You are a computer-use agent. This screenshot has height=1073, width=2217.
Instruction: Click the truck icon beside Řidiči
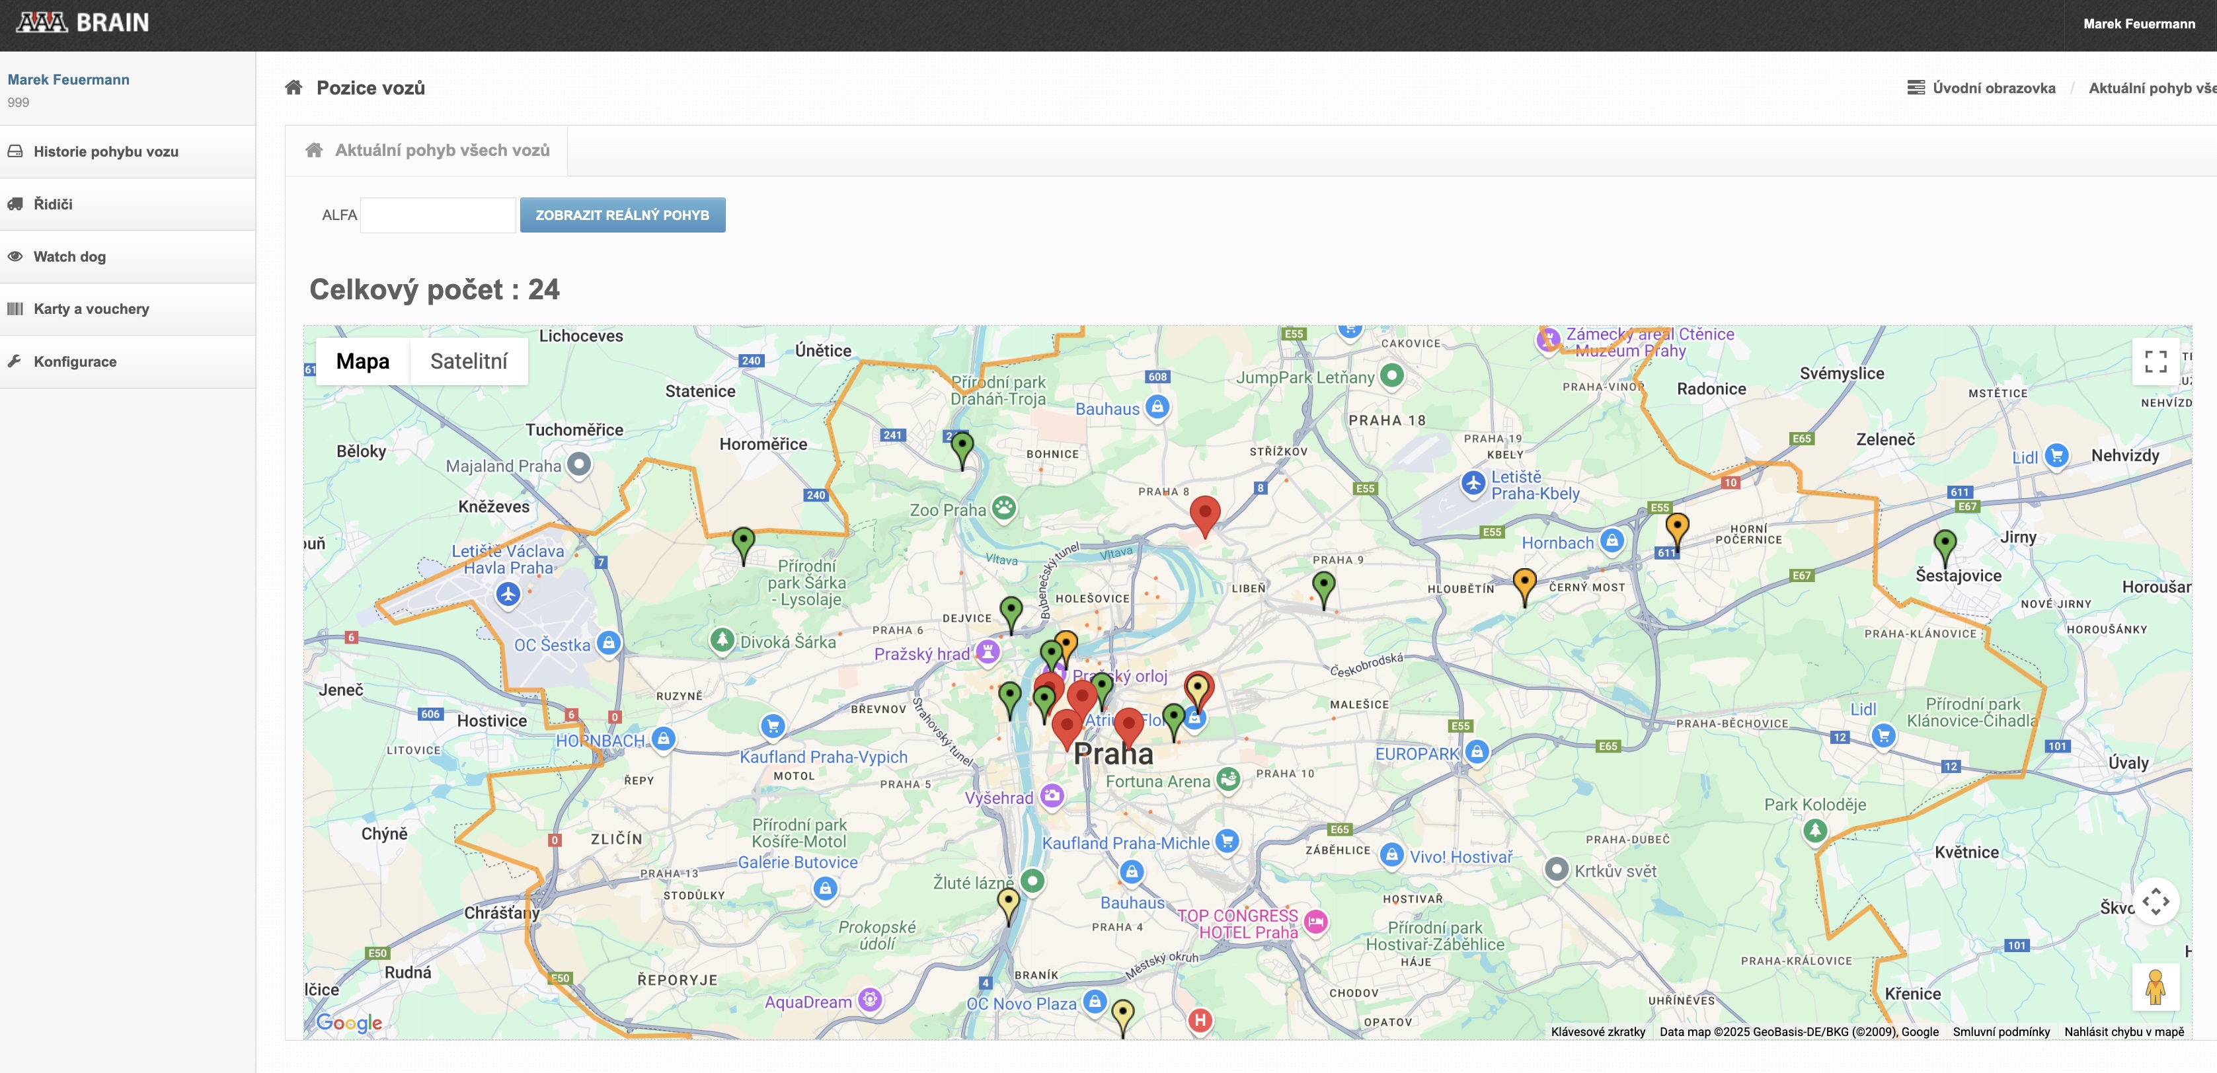point(15,204)
